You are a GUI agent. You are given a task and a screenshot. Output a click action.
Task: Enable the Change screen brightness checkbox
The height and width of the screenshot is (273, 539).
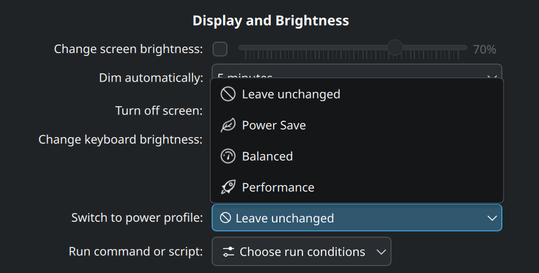220,49
